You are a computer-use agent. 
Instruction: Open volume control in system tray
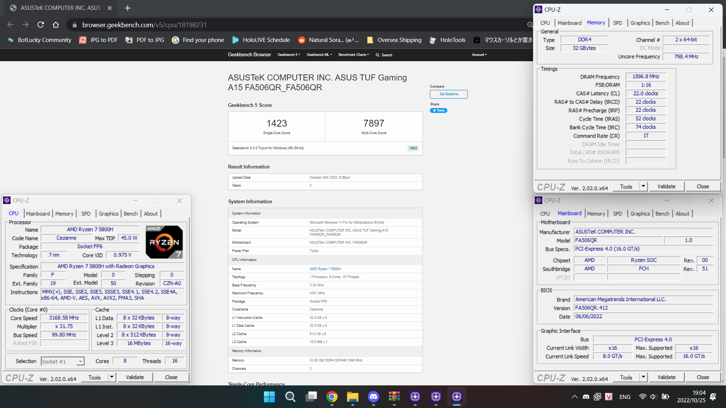coord(653,397)
